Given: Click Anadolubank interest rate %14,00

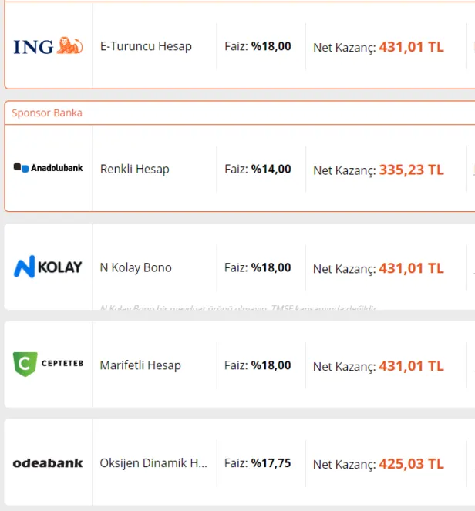Looking at the screenshot, I should (x=271, y=169).
